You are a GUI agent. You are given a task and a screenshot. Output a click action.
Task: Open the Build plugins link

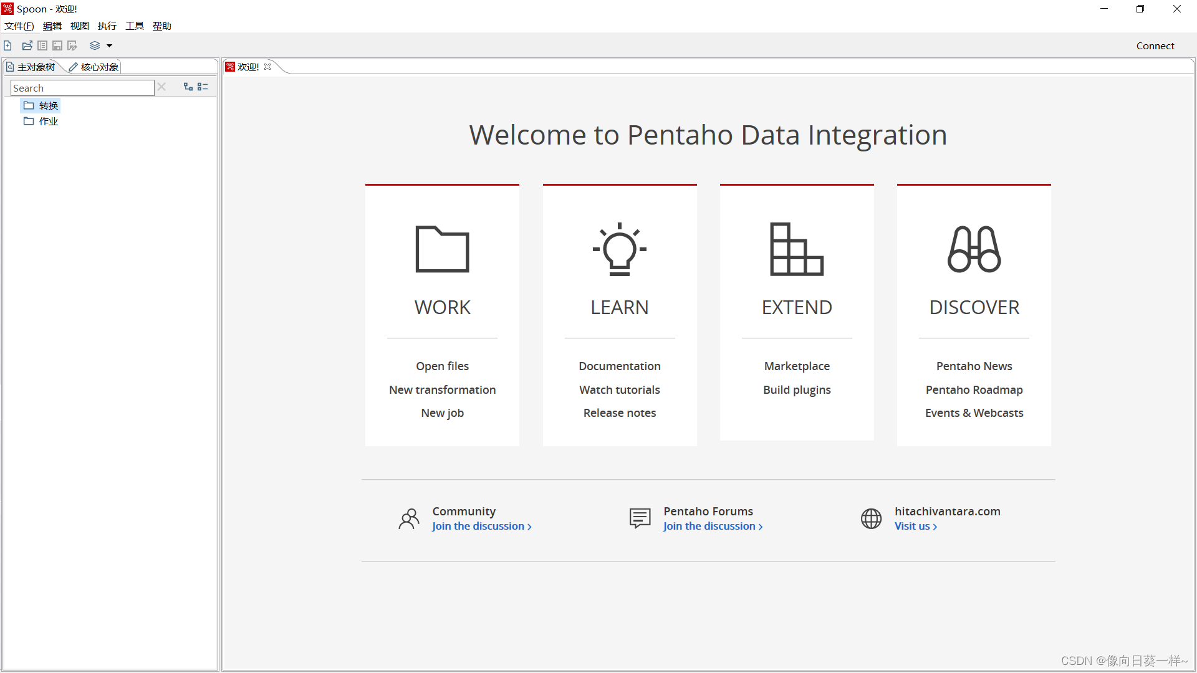[797, 389]
